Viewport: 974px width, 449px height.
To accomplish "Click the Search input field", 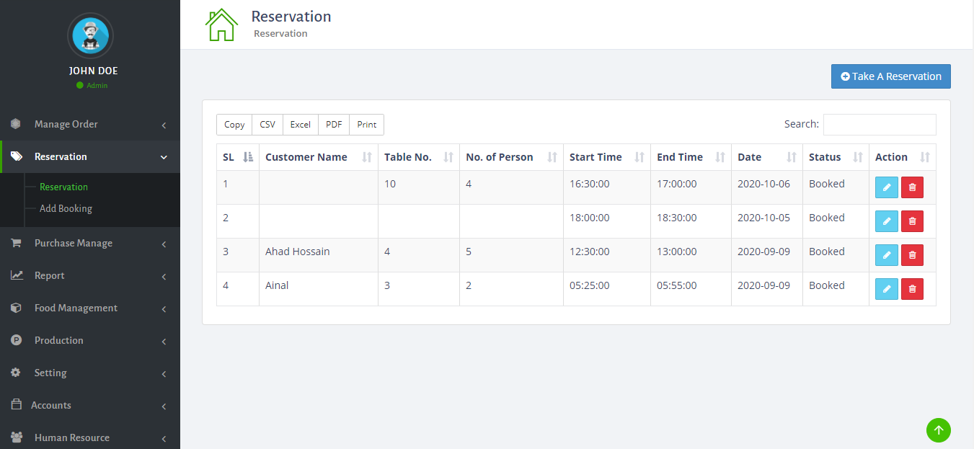I will point(879,125).
